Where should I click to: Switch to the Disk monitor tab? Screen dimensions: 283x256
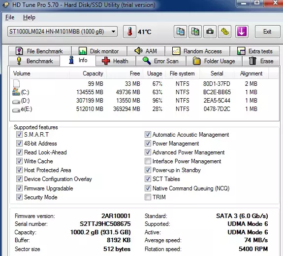tap(99, 51)
